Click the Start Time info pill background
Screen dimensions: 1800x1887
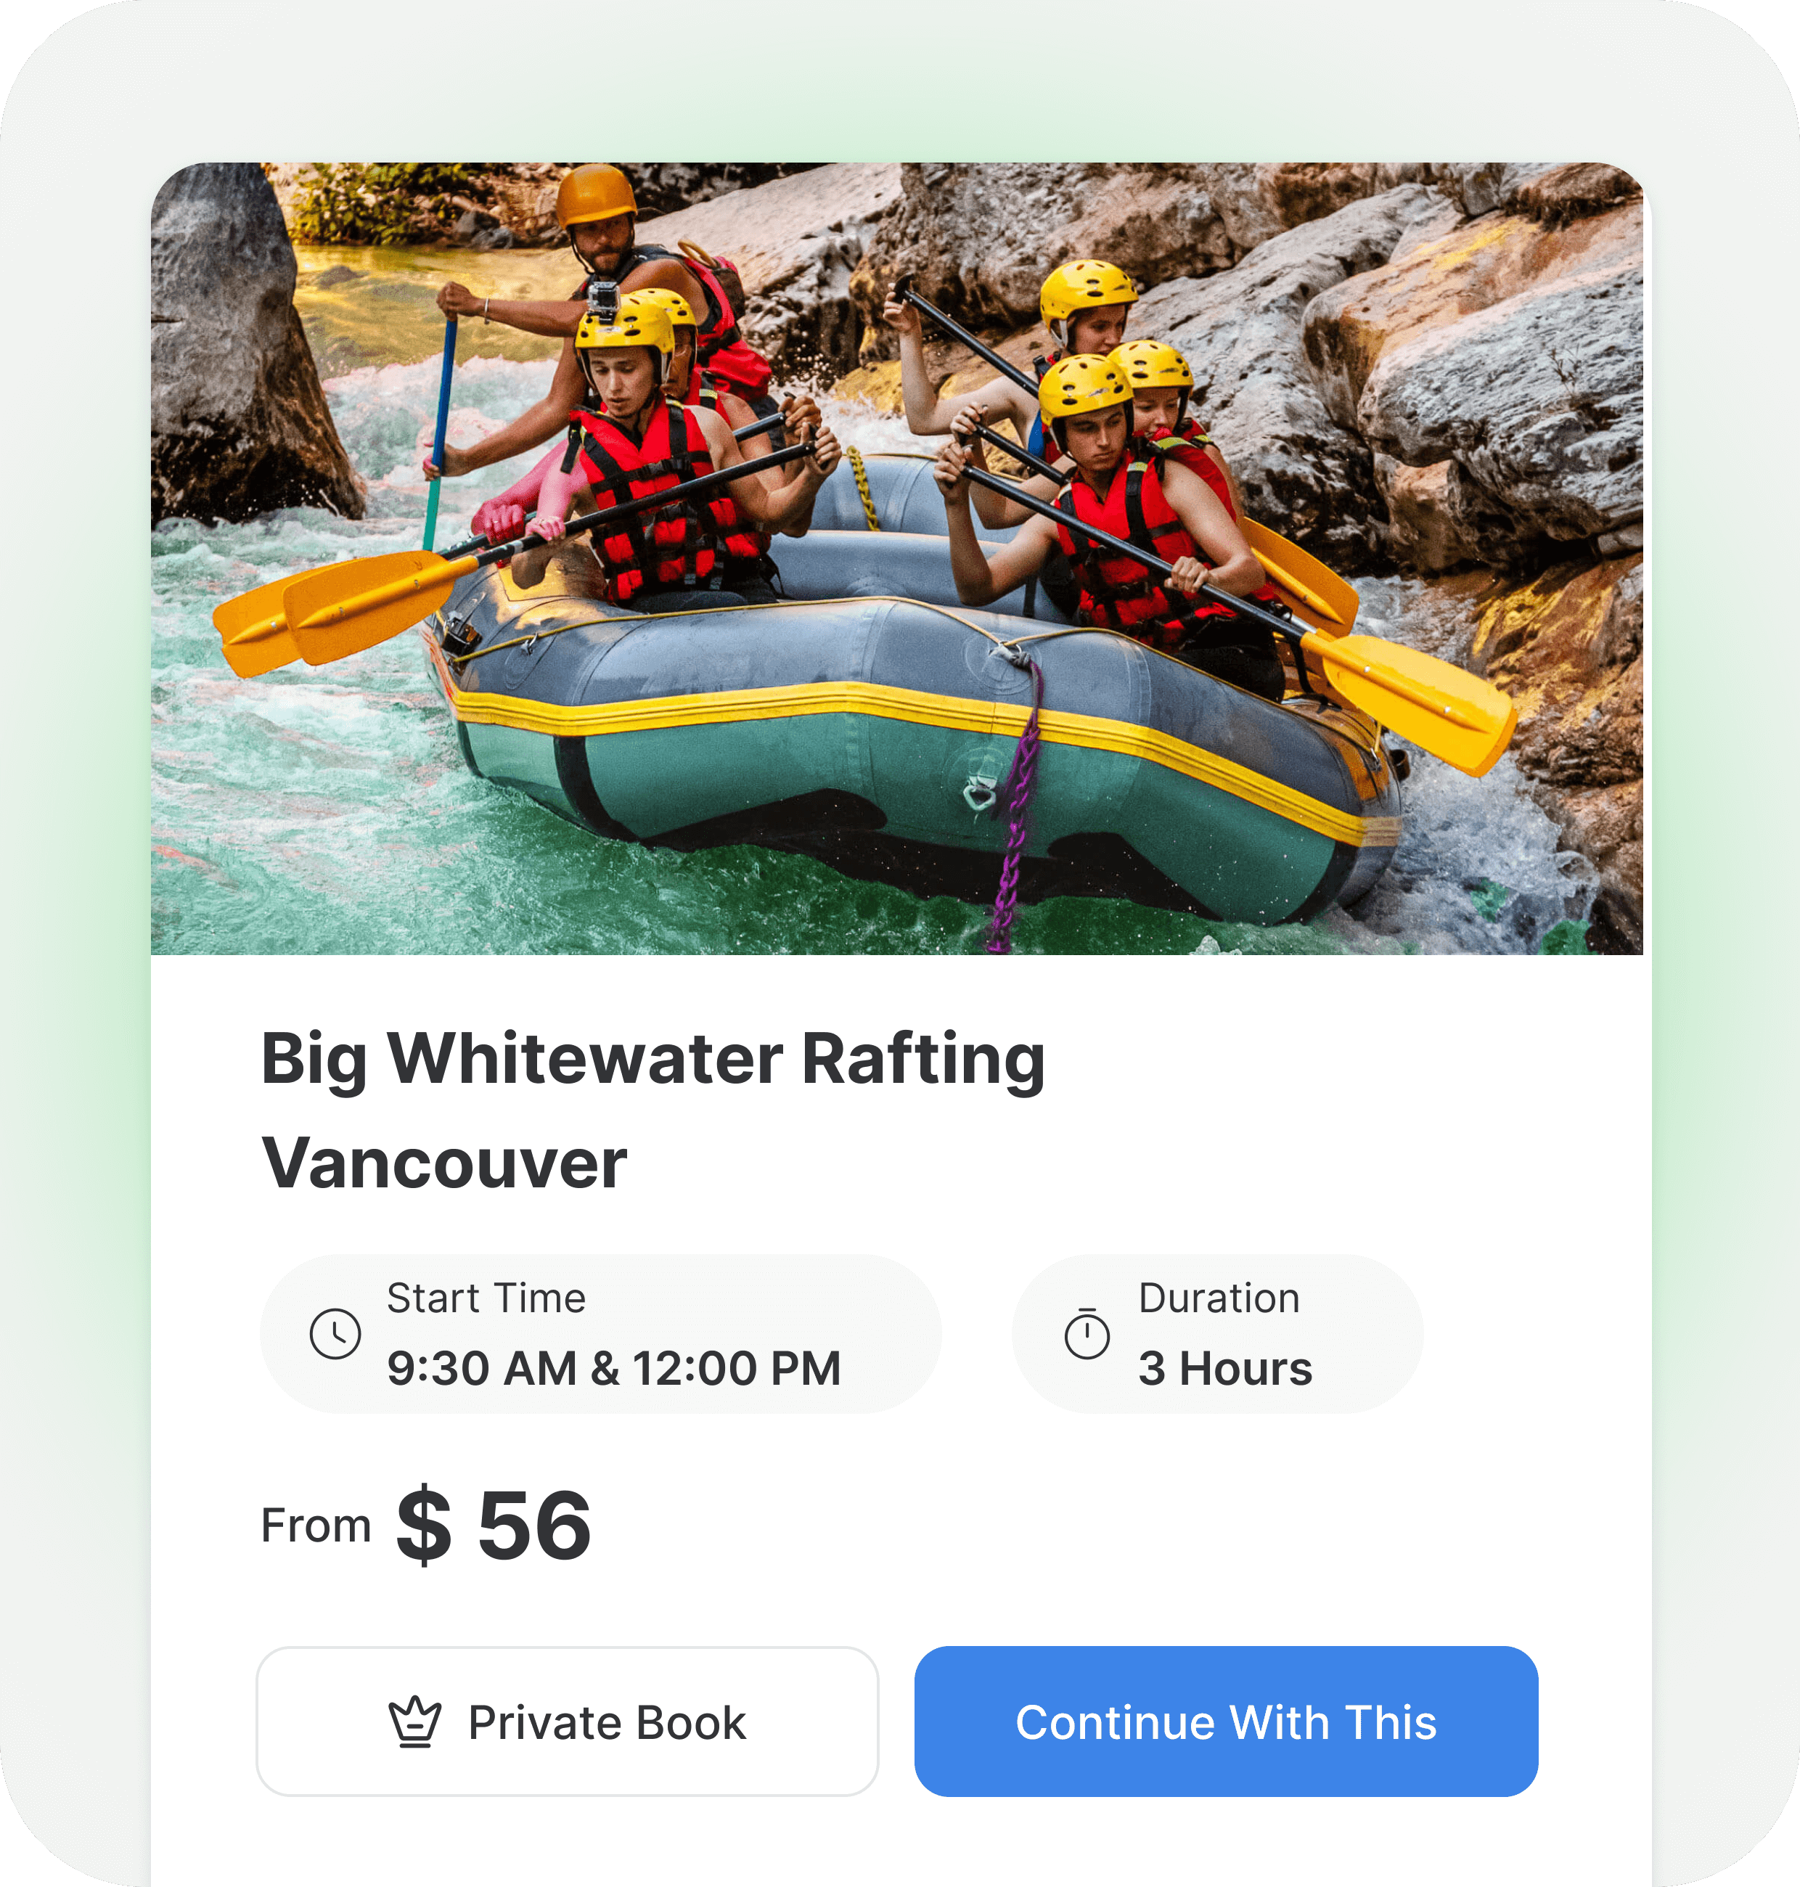(601, 1333)
